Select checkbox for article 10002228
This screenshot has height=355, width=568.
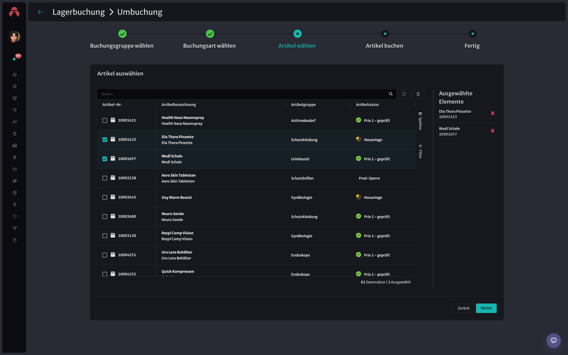coord(105,178)
